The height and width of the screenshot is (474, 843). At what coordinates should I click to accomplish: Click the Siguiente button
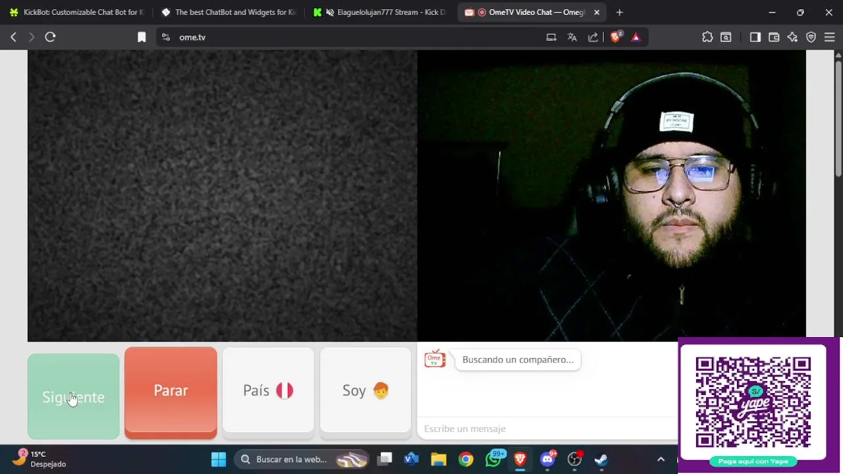[x=73, y=396]
